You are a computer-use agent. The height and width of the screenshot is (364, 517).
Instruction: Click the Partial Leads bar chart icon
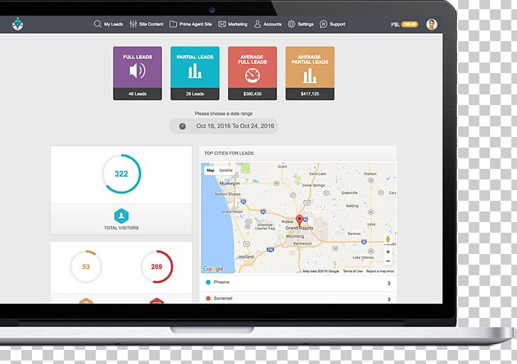tap(195, 70)
